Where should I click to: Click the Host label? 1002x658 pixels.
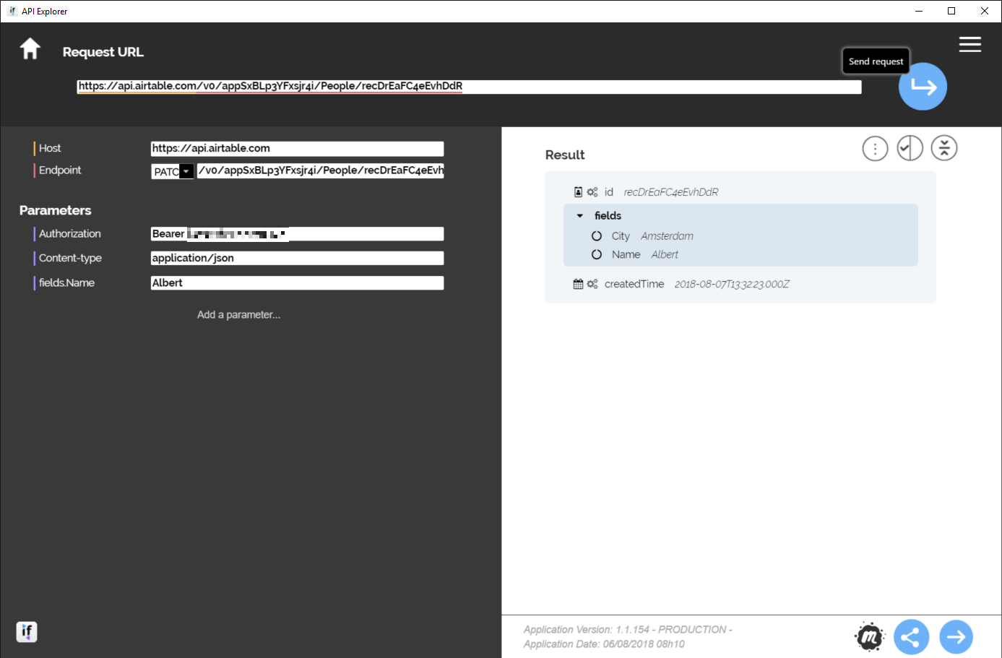50,149
